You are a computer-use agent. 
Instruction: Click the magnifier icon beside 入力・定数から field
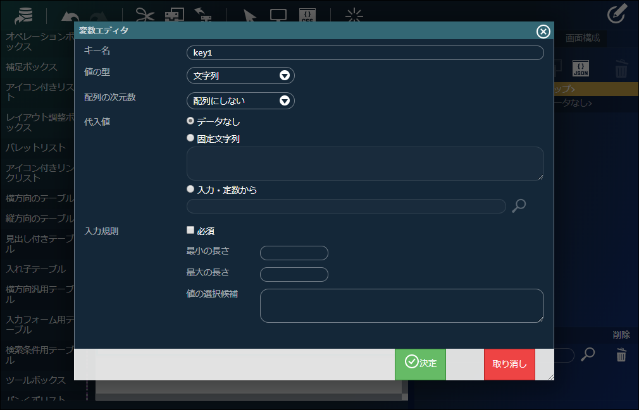[x=519, y=206]
